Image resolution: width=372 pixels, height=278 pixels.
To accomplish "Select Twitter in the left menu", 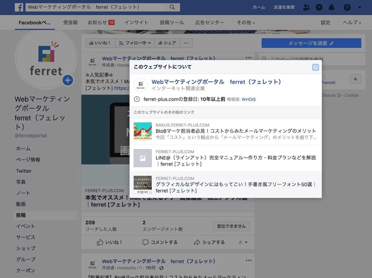I will 24,171.
